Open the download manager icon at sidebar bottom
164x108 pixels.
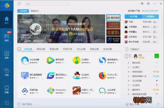7,103
